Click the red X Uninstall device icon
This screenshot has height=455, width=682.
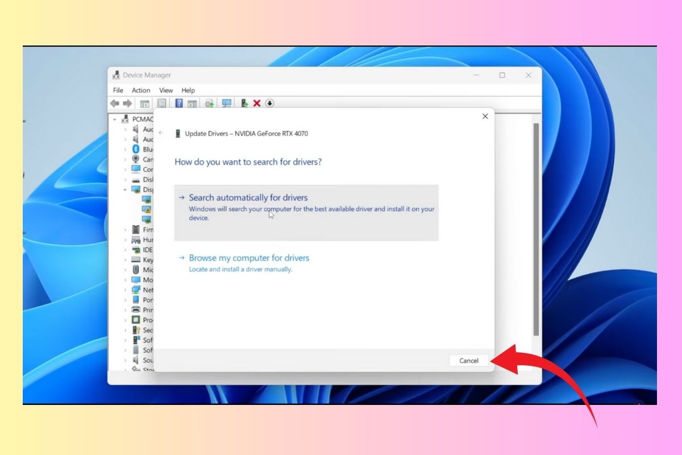tap(257, 103)
